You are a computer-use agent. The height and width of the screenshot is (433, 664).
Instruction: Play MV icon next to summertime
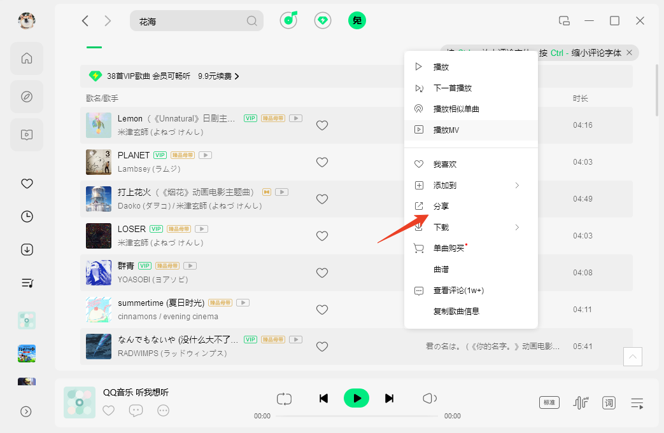(x=243, y=303)
